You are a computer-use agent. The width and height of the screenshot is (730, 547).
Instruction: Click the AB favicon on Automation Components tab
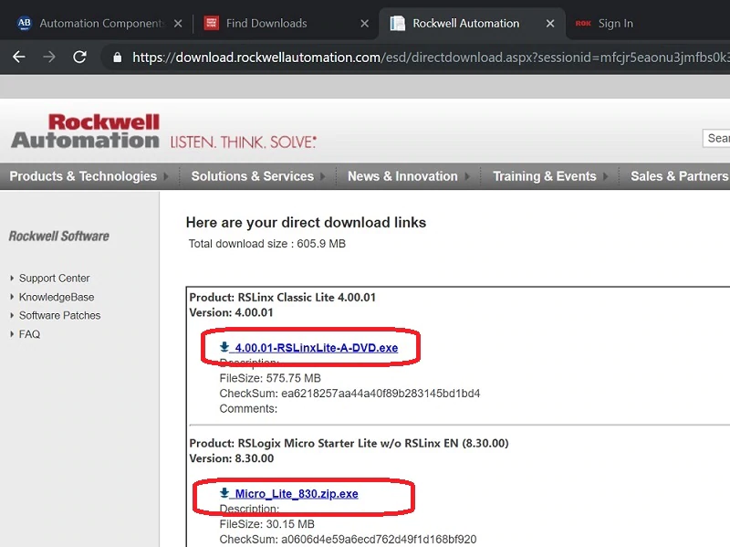[x=25, y=23]
